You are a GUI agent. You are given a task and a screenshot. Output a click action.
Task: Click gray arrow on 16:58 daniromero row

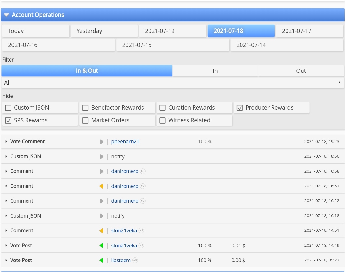click(102, 171)
